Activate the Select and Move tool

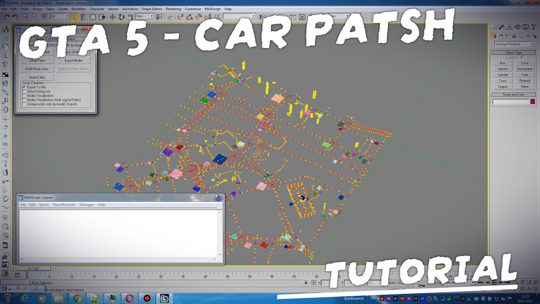(112, 17)
